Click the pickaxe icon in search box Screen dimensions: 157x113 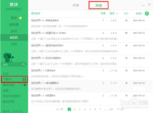tap(24, 64)
